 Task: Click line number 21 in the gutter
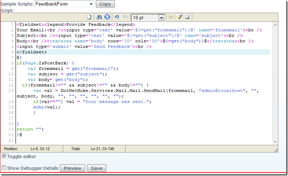coord(11,140)
